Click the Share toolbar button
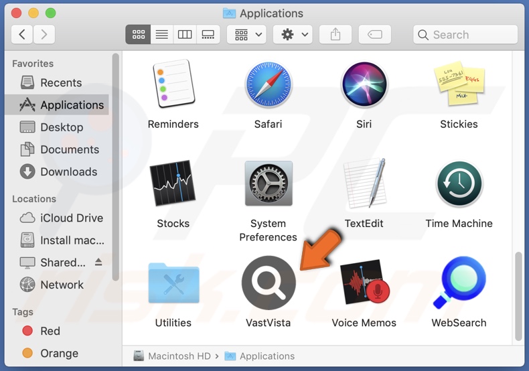The image size is (529, 371). [335, 34]
